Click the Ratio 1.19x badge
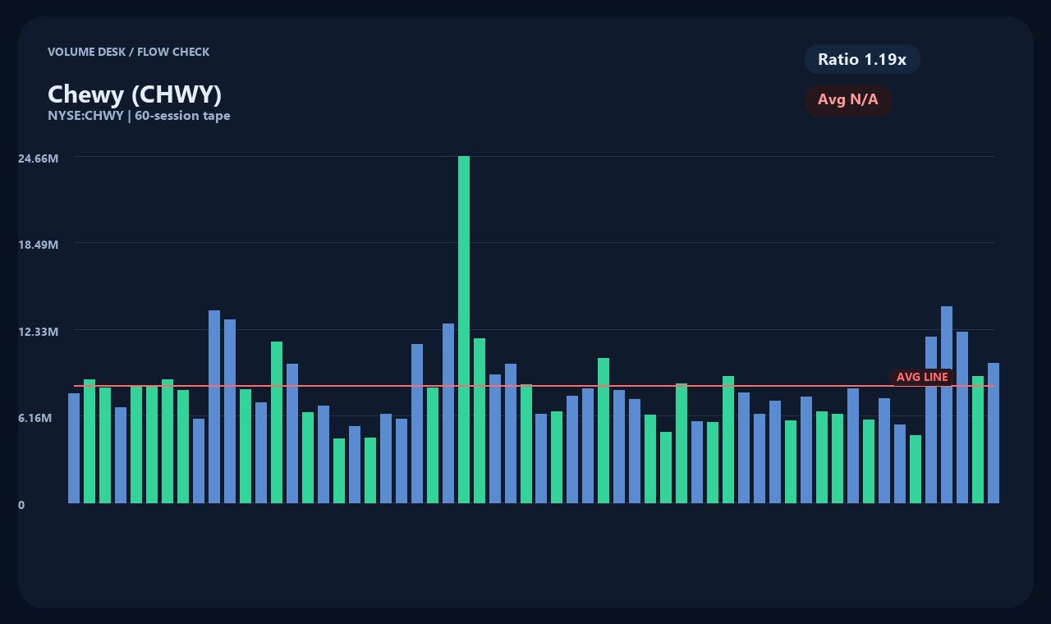1051x624 pixels. tap(862, 59)
